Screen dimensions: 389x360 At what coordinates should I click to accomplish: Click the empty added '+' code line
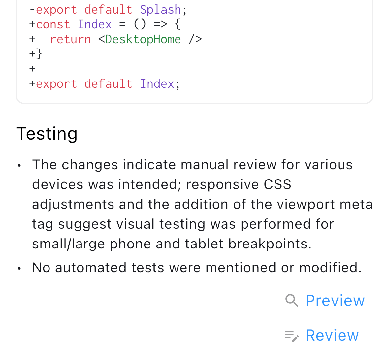[33, 69]
